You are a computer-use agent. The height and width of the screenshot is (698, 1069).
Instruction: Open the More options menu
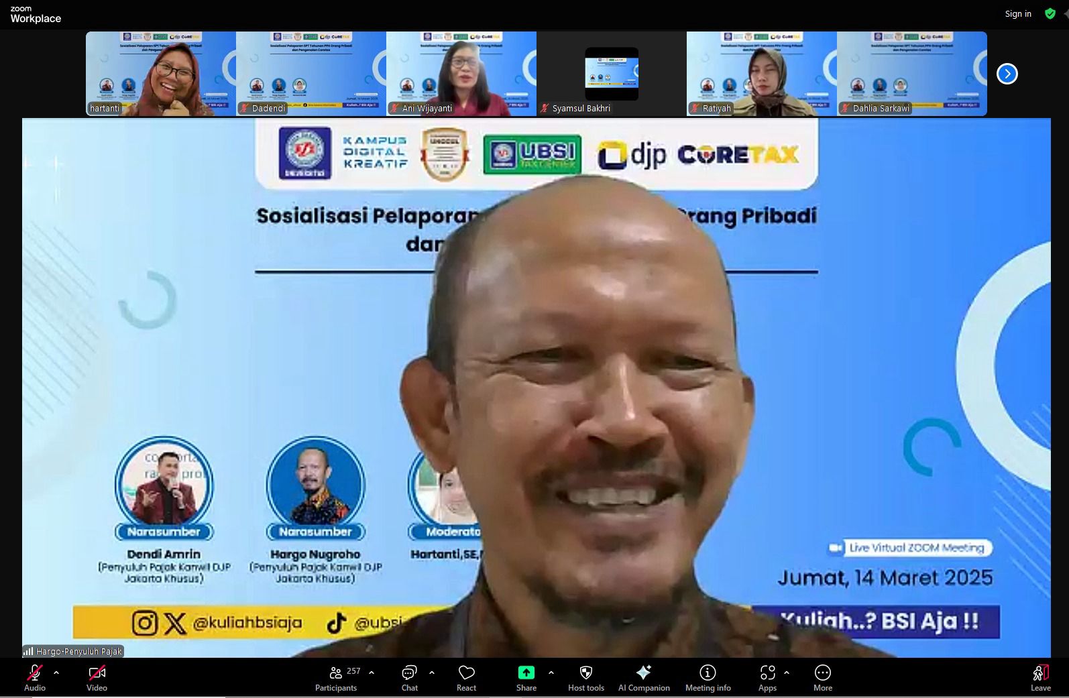pyautogui.click(x=822, y=677)
